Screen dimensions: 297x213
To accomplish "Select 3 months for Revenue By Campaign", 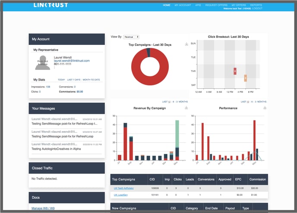I will point(177,102).
